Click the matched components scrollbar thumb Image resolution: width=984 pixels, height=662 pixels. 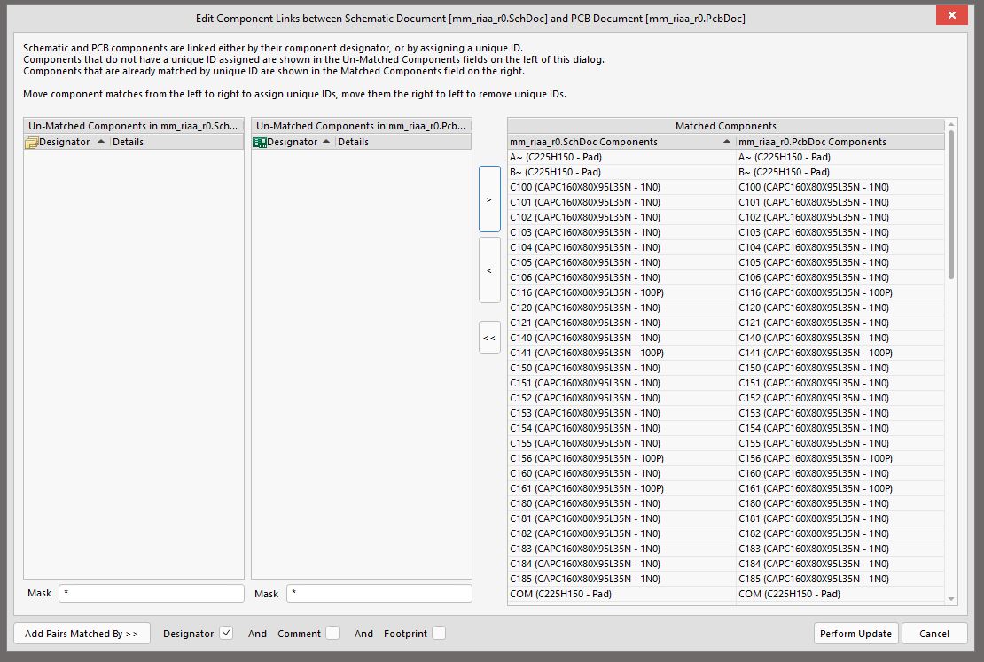point(950,204)
